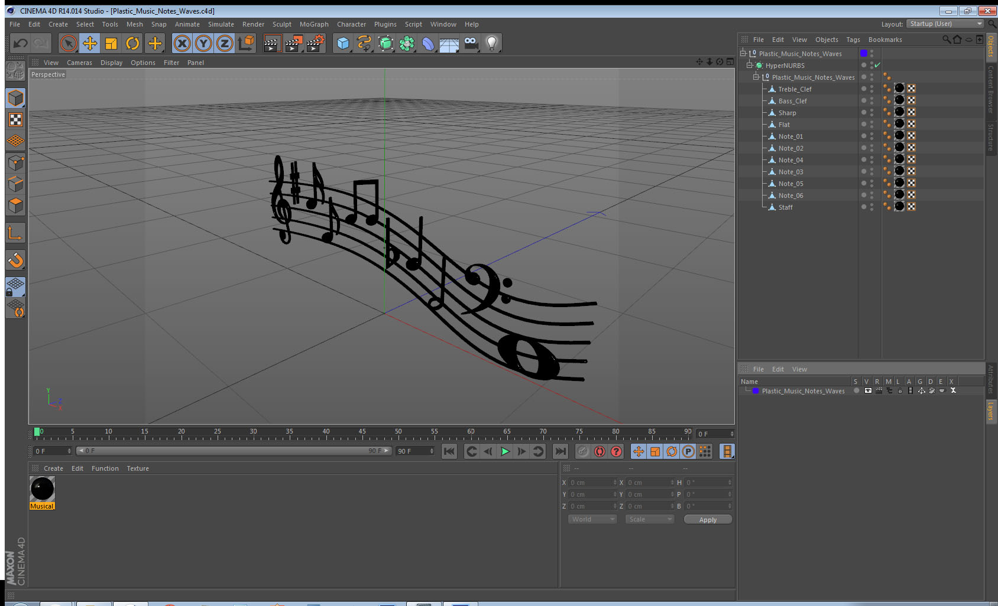Open the Layout Startup dropdown
Viewport: 998px width, 606px height.
pyautogui.click(x=945, y=24)
